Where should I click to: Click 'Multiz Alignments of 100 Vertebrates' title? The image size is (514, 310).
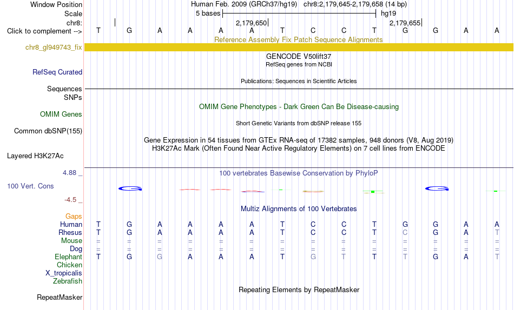pos(299,209)
